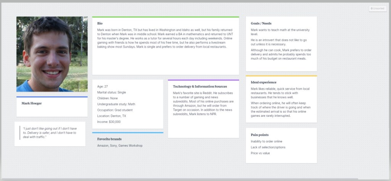Image resolution: width=391 pixels, height=181 pixels.
Task: Select the Age: 27 line
Action: coord(103,87)
